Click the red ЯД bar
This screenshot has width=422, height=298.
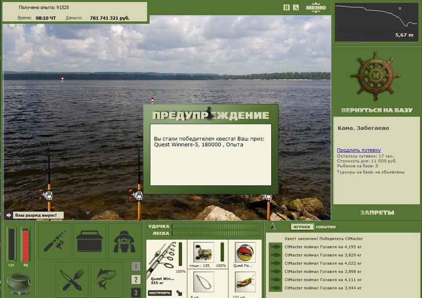[x=25, y=245]
